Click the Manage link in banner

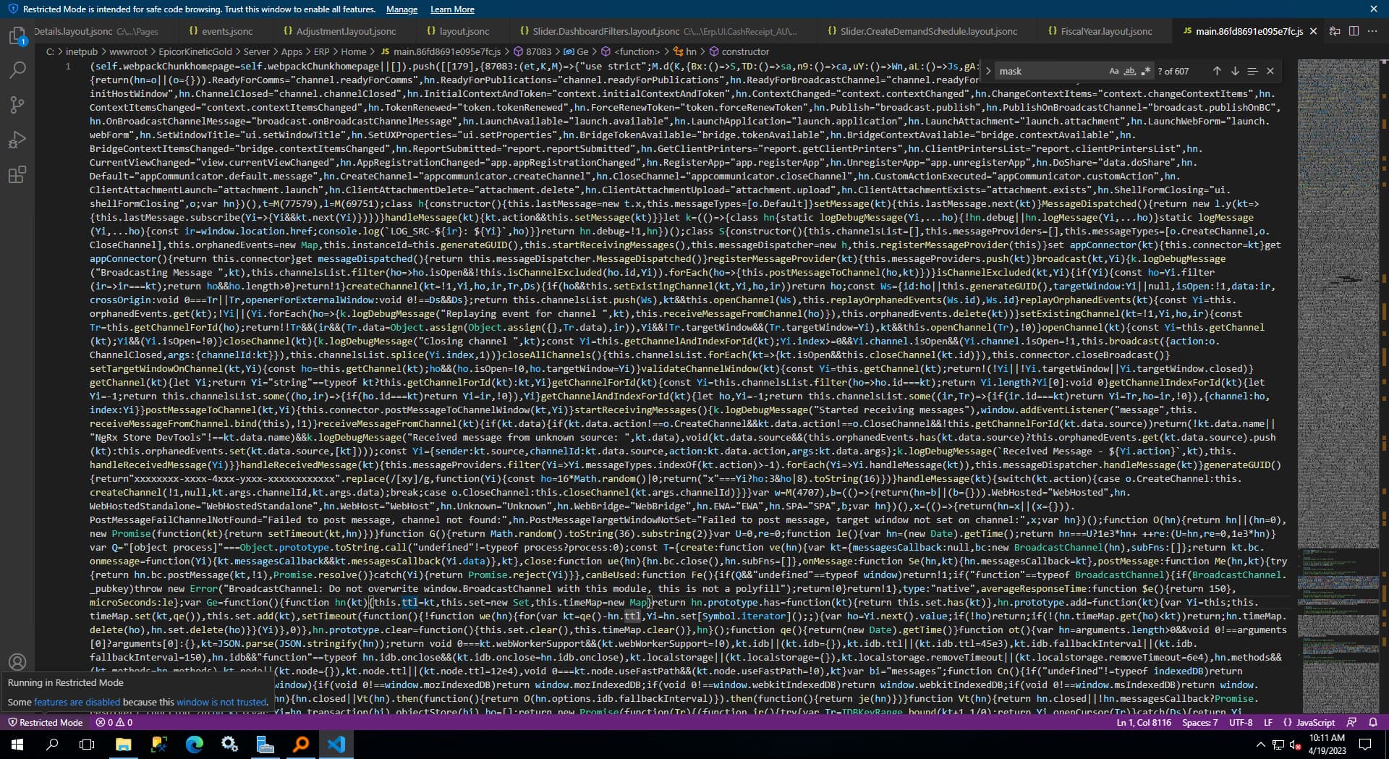point(402,9)
